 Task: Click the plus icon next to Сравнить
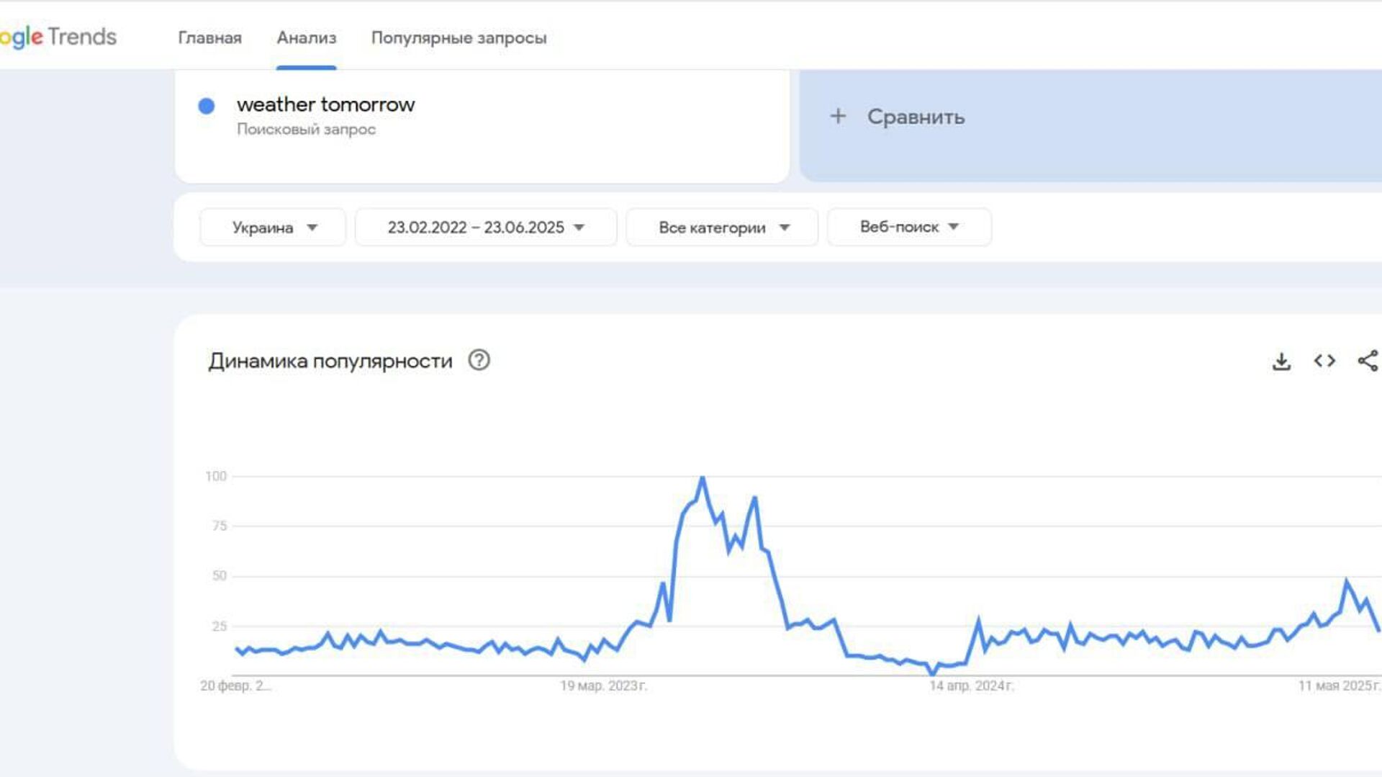coord(838,116)
